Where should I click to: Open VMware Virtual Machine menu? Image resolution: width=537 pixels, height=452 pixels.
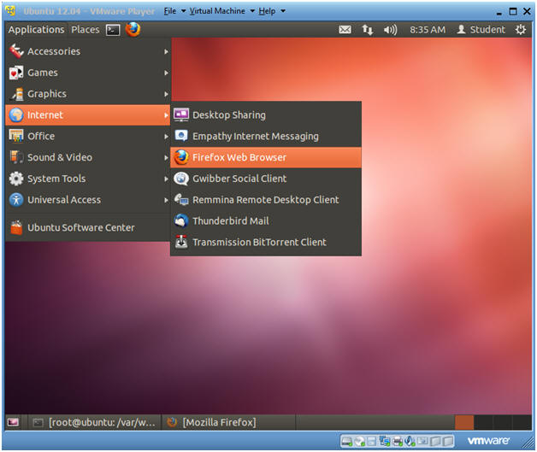pos(222,11)
